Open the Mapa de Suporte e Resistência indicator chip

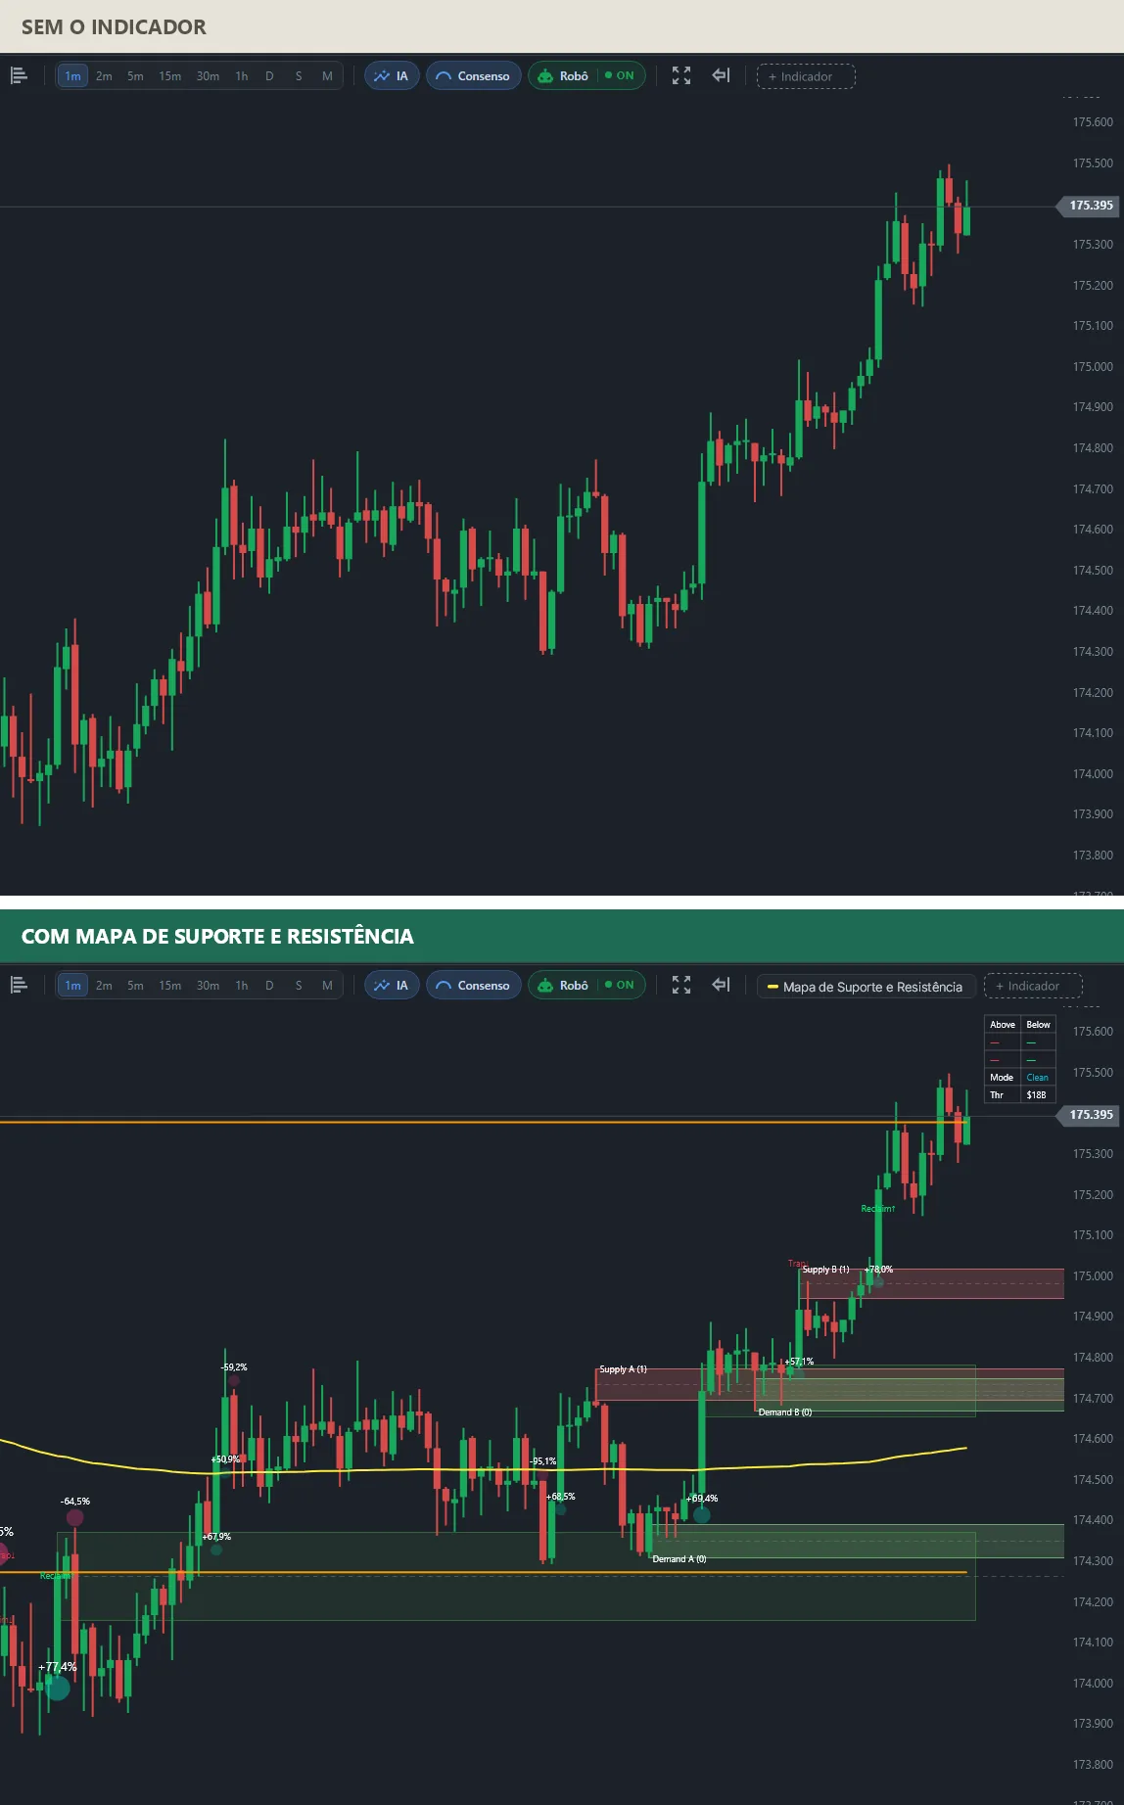pos(866,987)
